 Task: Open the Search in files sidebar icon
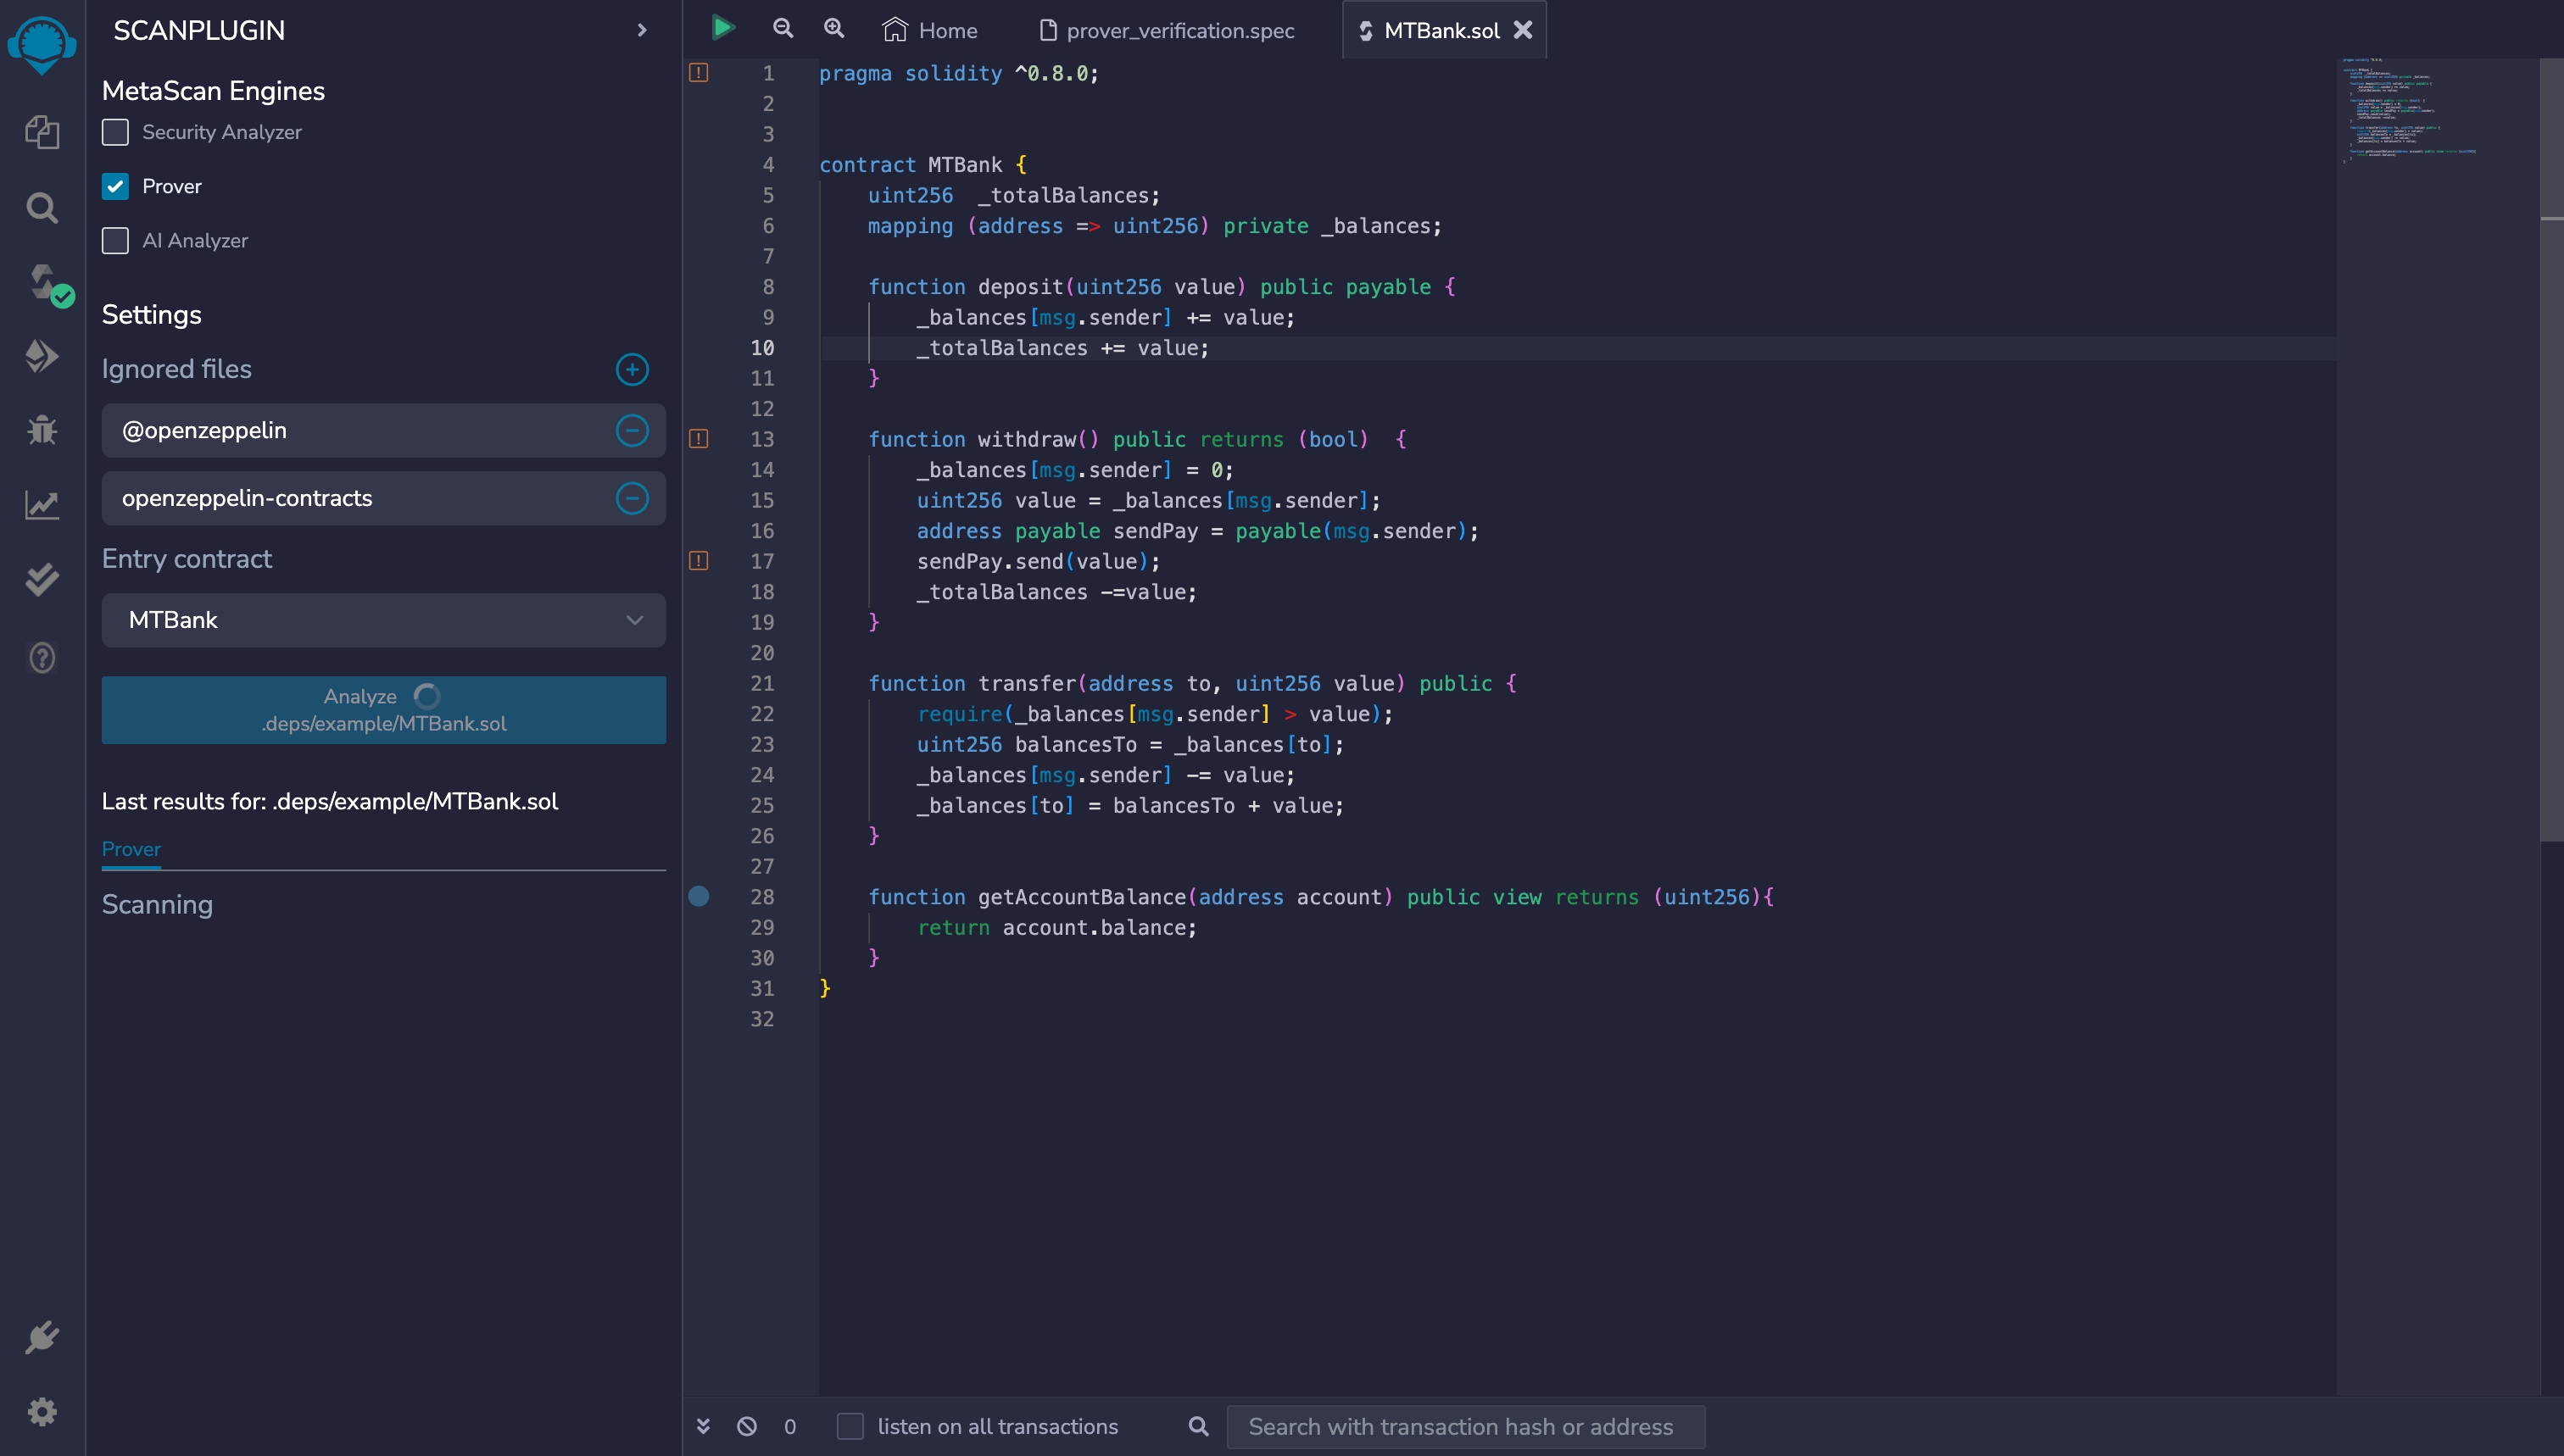click(42, 208)
